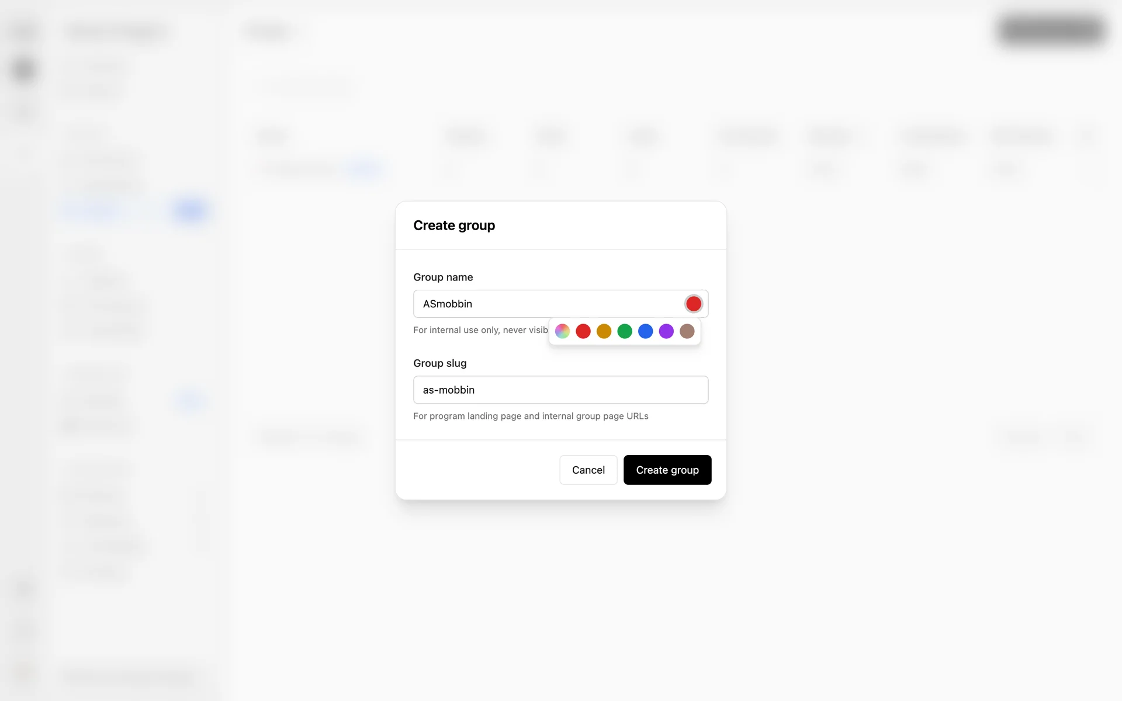Viewport: 1122px width, 701px height.
Task: Cancel the group creation dialog
Action: (x=588, y=470)
